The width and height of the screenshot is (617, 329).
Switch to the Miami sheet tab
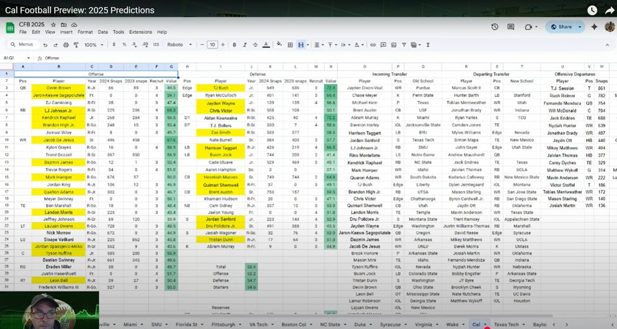(130, 325)
